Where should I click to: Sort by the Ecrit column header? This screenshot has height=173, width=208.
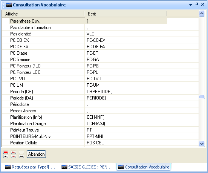click(125, 14)
